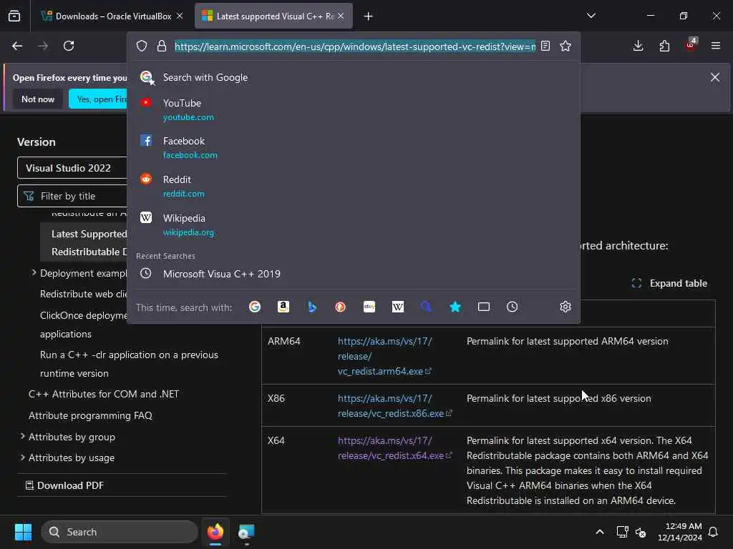Pick recent search Microsoft Visua C++ 2019
Screen dimensions: 733x549
coord(354,274)
